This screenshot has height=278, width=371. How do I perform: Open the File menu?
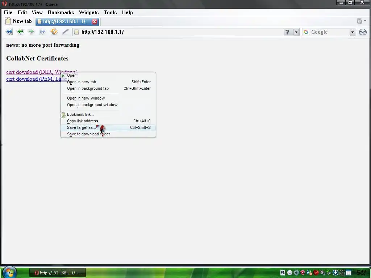(x=8, y=12)
